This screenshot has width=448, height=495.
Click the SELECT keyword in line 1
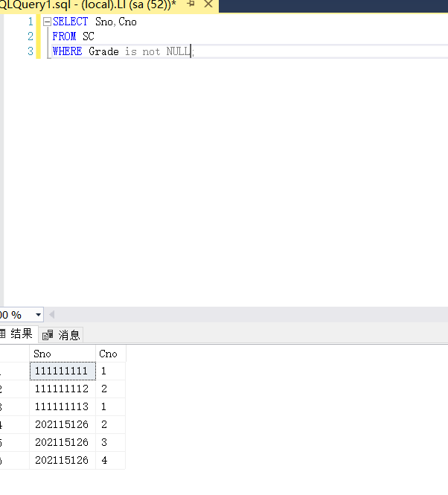[x=70, y=22]
